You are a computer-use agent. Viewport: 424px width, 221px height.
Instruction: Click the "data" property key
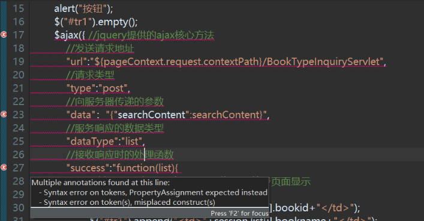(81, 115)
